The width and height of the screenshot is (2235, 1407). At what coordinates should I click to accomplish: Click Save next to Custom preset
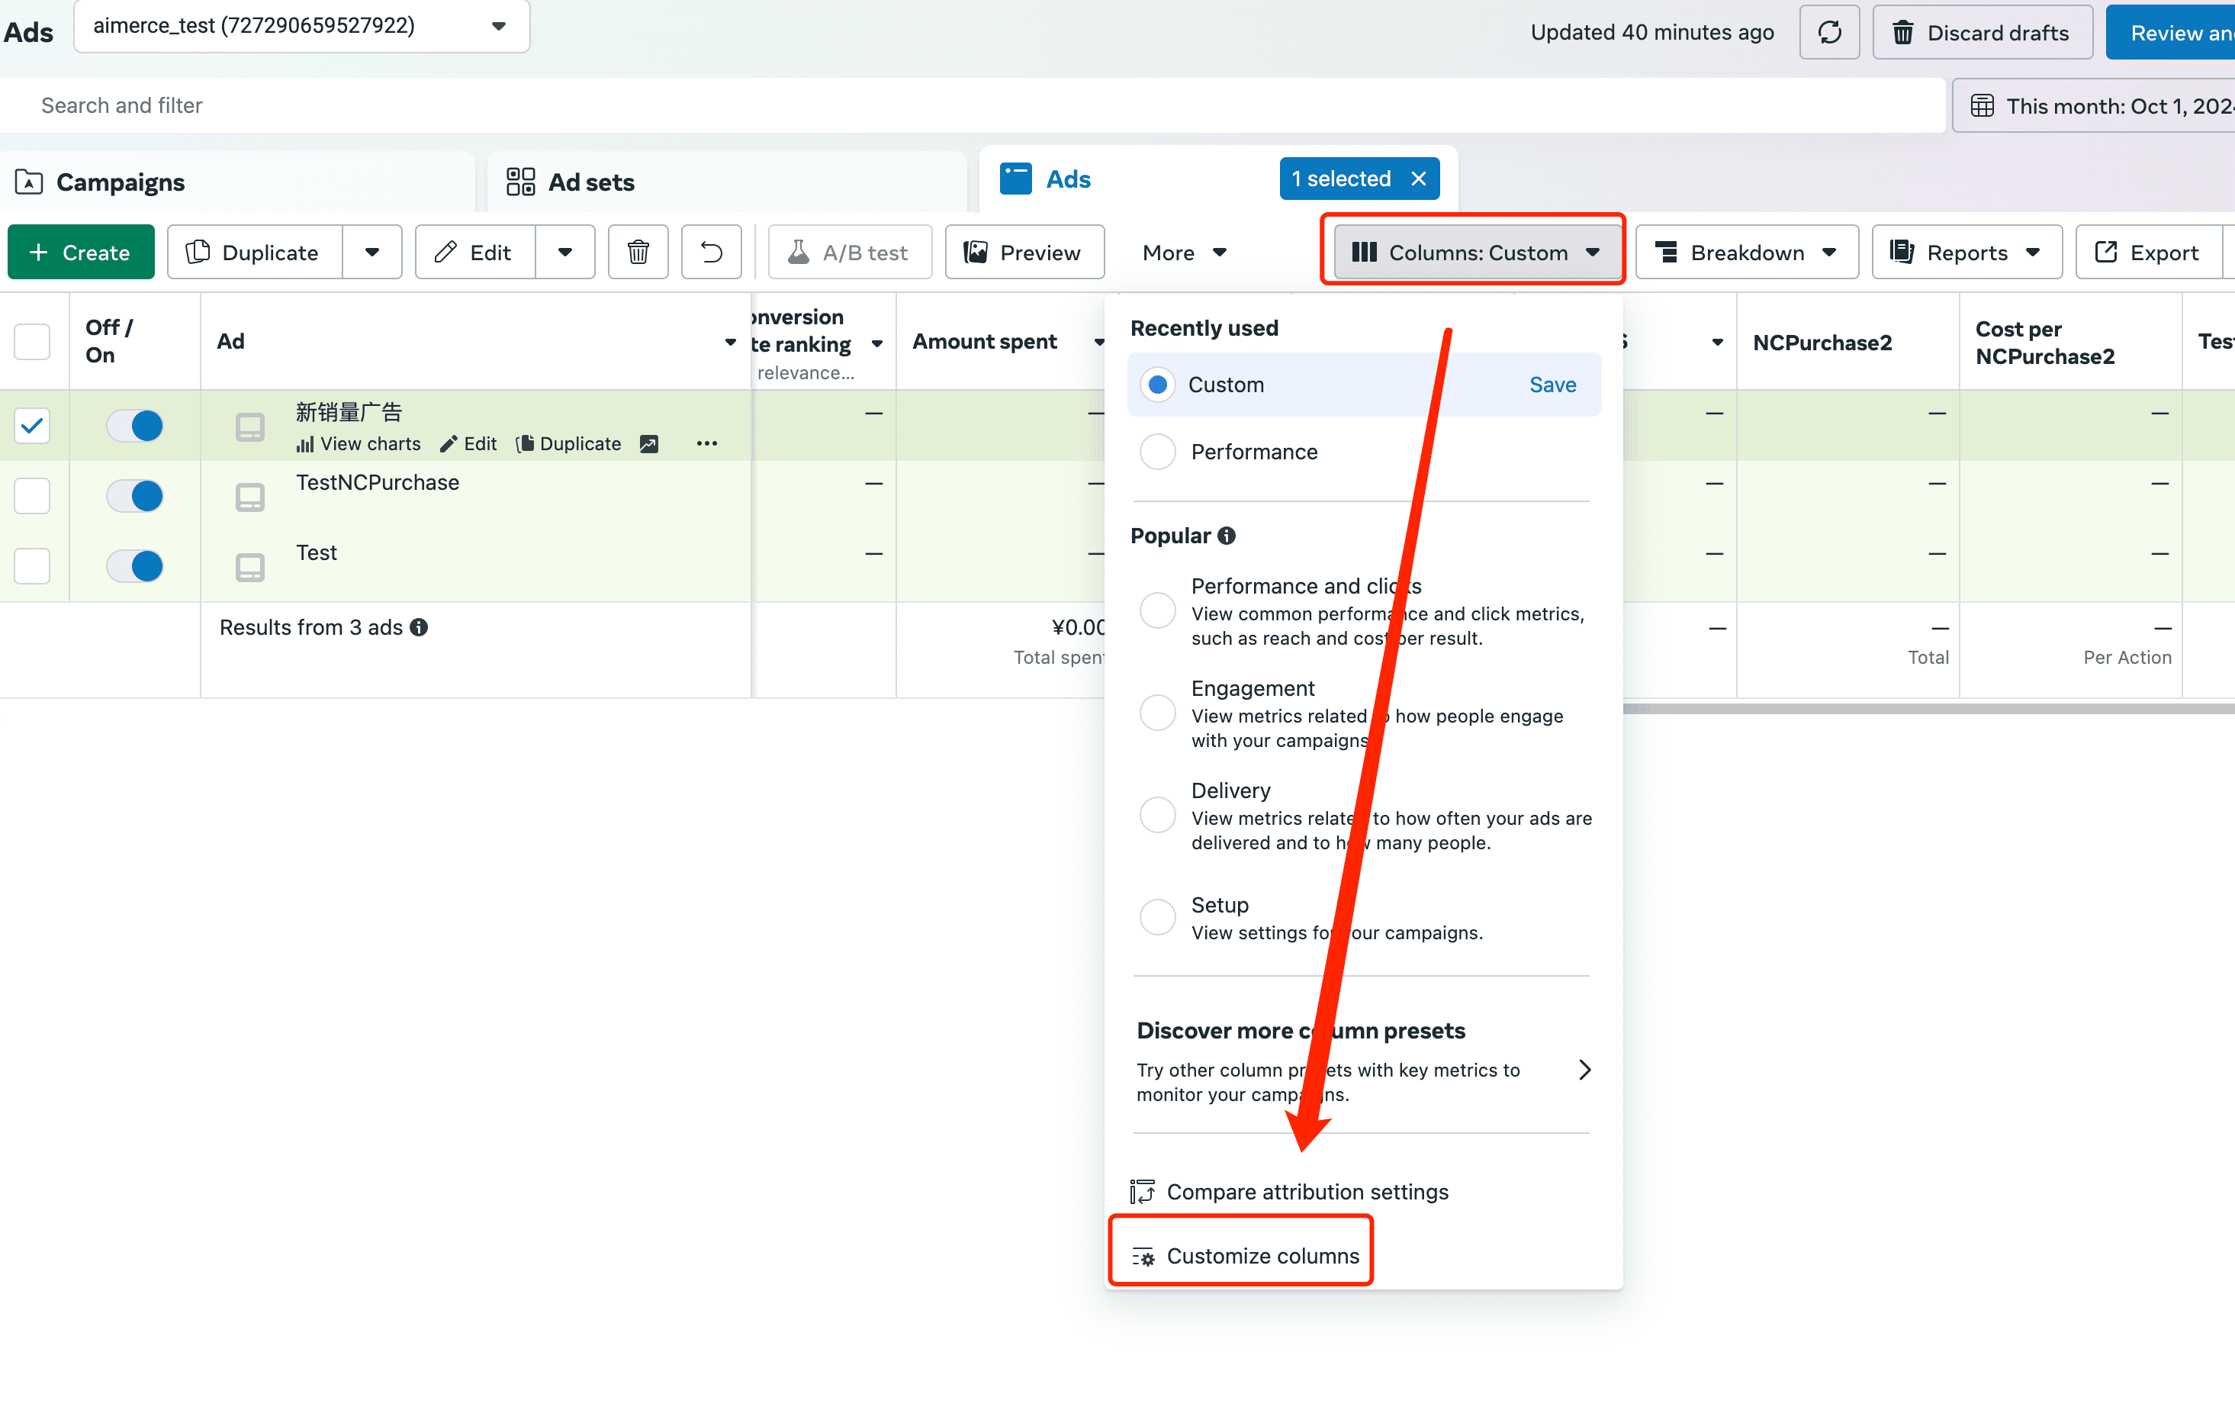click(1552, 385)
